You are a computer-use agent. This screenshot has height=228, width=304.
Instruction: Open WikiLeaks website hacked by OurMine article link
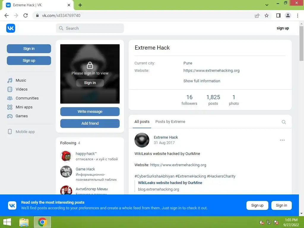click(170, 183)
